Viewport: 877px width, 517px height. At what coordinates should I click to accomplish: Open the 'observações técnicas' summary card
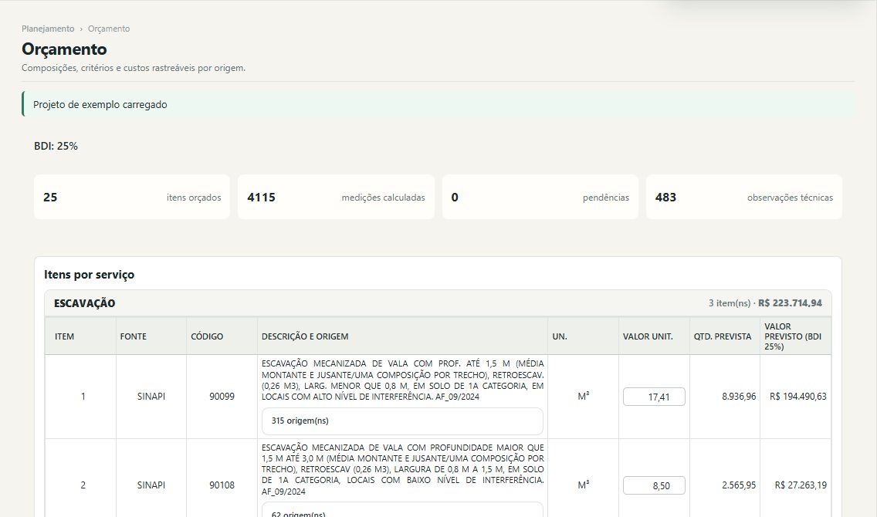[744, 197]
